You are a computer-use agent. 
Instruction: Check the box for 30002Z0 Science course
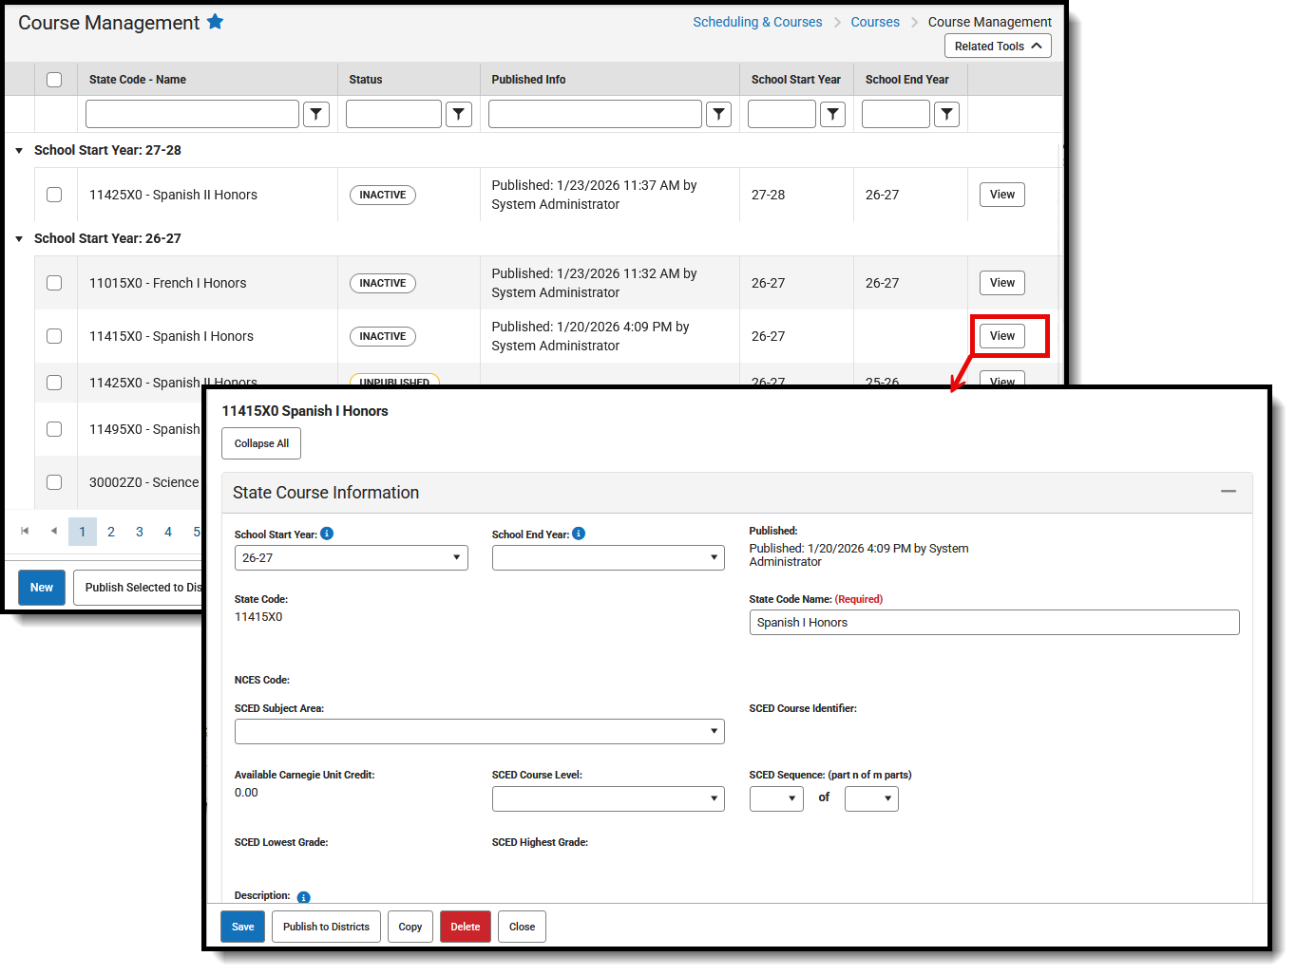click(x=54, y=482)
